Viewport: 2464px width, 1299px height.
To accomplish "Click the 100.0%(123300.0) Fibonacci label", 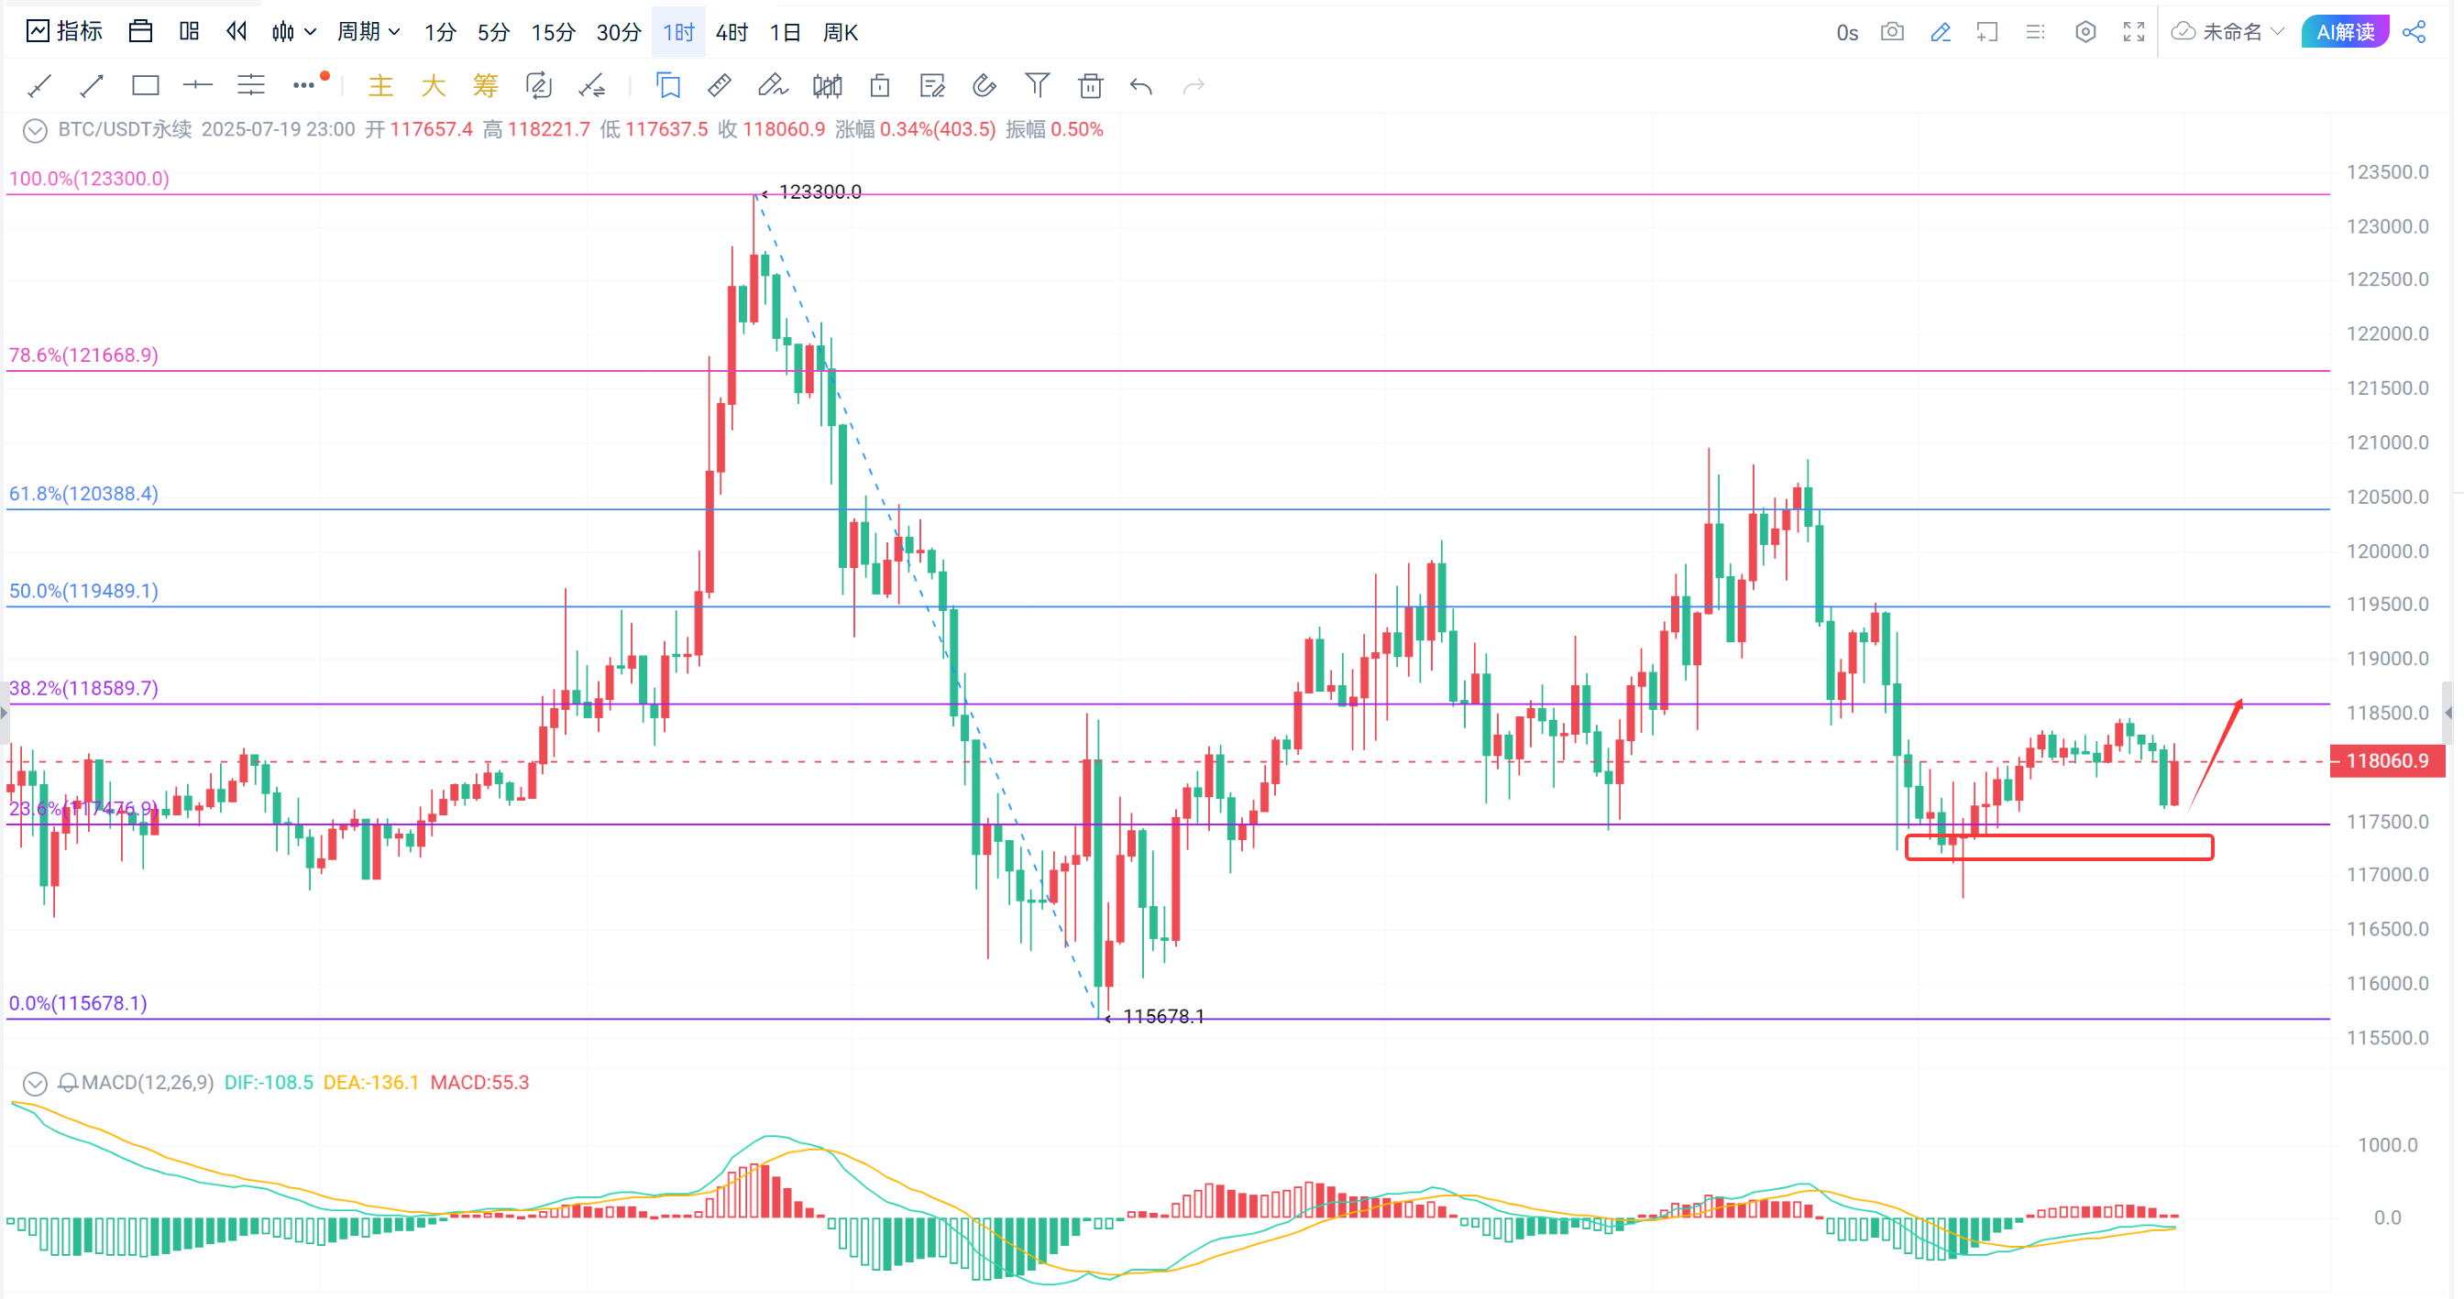I will pos(89,179).
